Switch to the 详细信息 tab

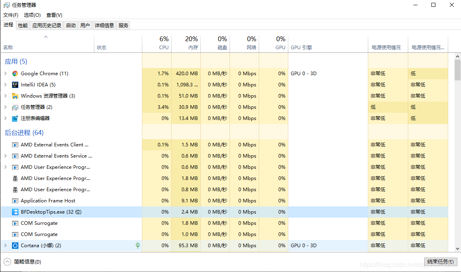[104, 26]
